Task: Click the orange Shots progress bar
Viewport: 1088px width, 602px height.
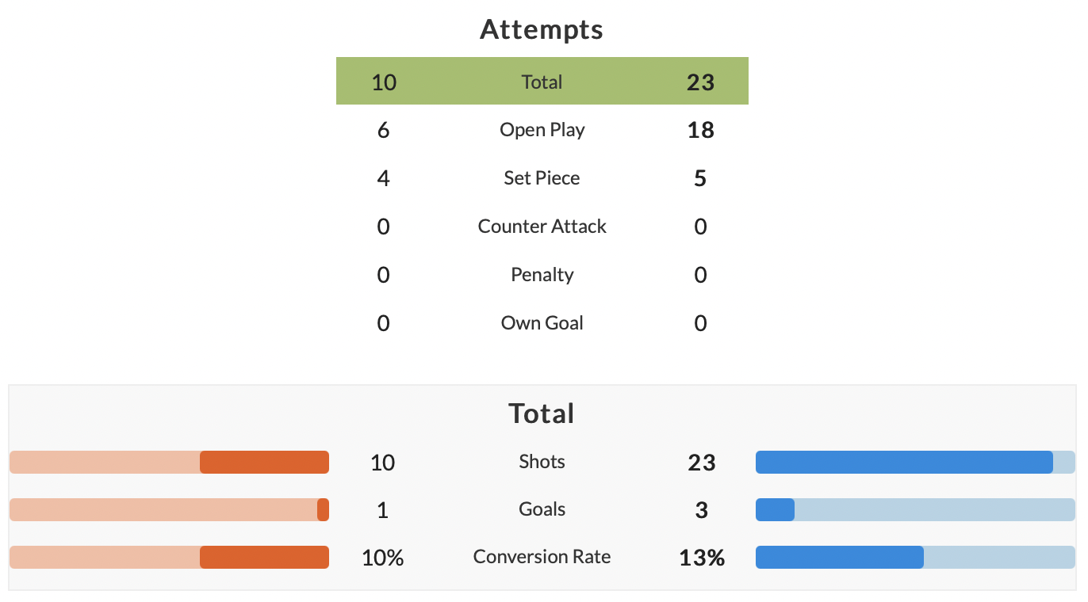Action: click(169, 462)
